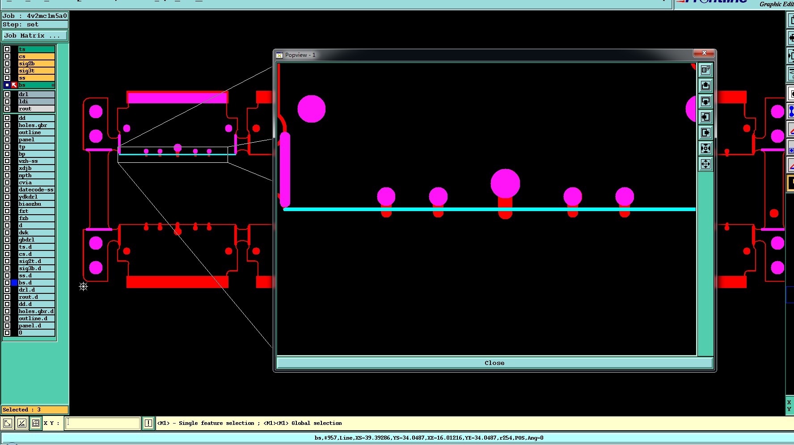Viewport: 794px width, 445px height.
Task: Select the outline.d layer name
Action: 36,318
